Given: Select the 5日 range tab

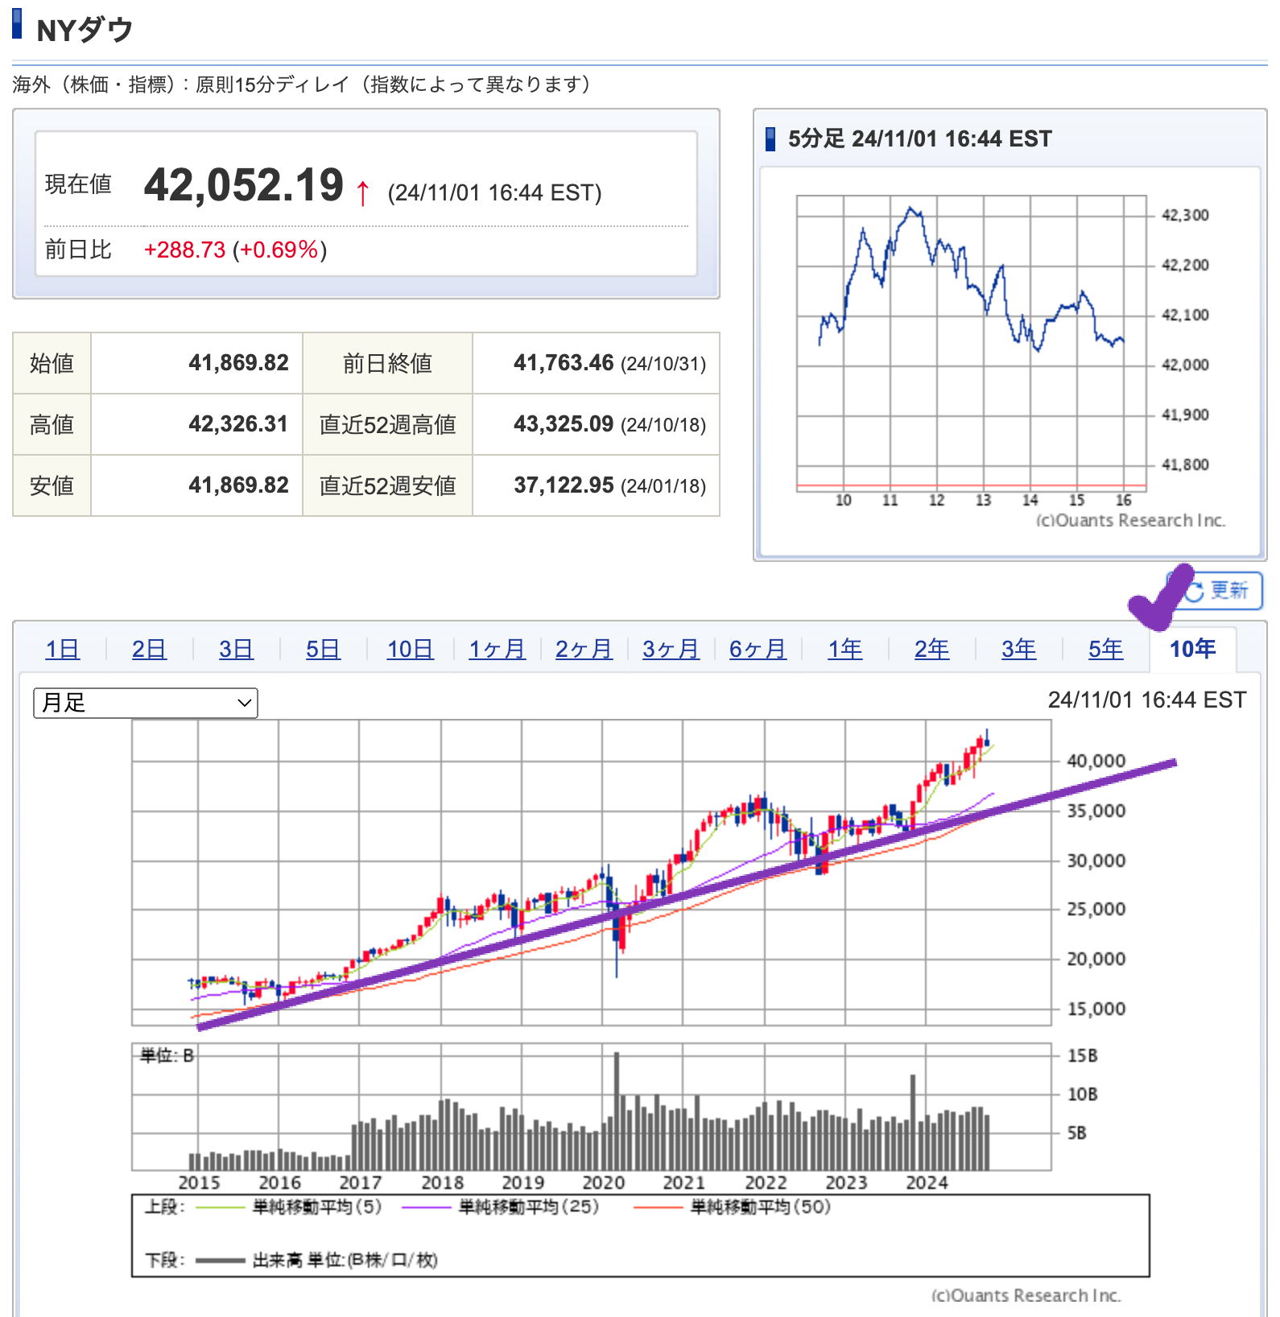Looking at the screenshot, I should tap(323, 649).
